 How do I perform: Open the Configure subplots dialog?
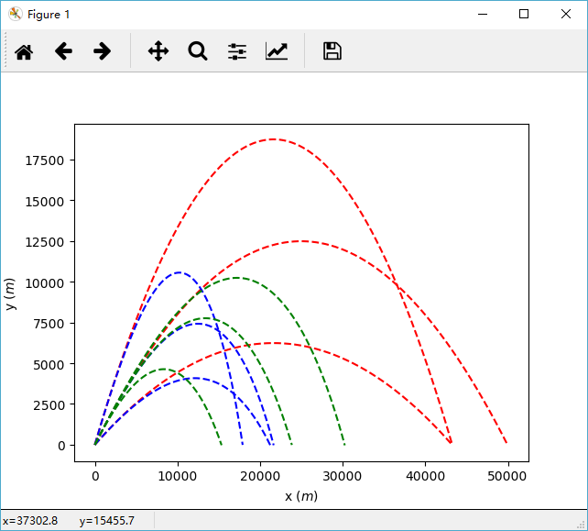(237, 51)
